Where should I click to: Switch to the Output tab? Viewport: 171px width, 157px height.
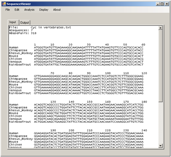click(25, 23)
